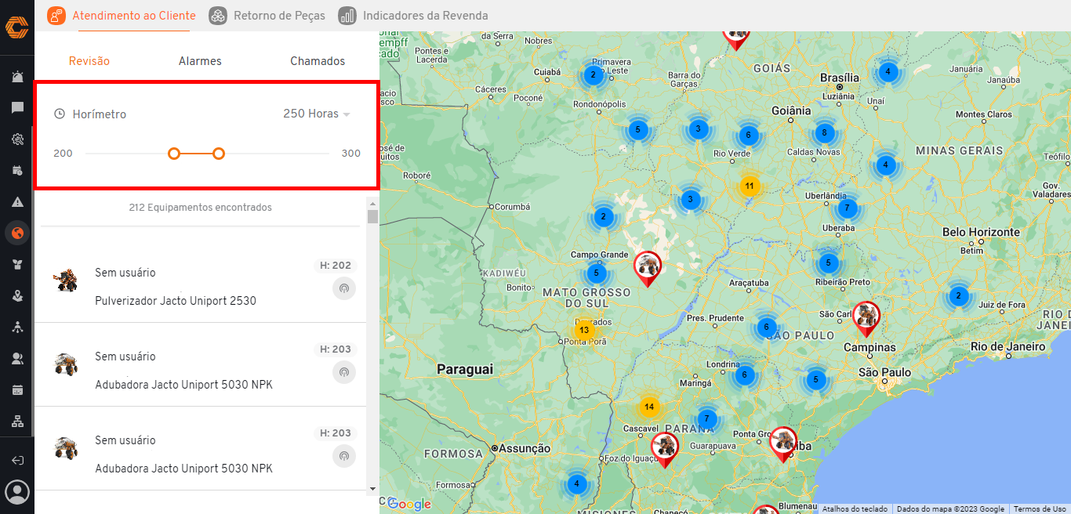The width and height of the screenshot is (1071, 514).
Task: Click equipment list scrollbar up arrow
Action: tap(372, 203)
